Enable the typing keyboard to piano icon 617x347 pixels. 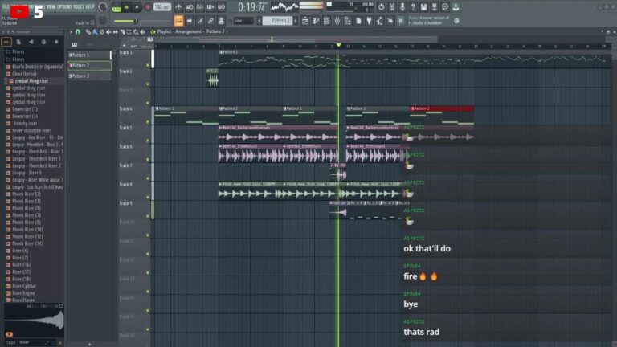point(178,21)
